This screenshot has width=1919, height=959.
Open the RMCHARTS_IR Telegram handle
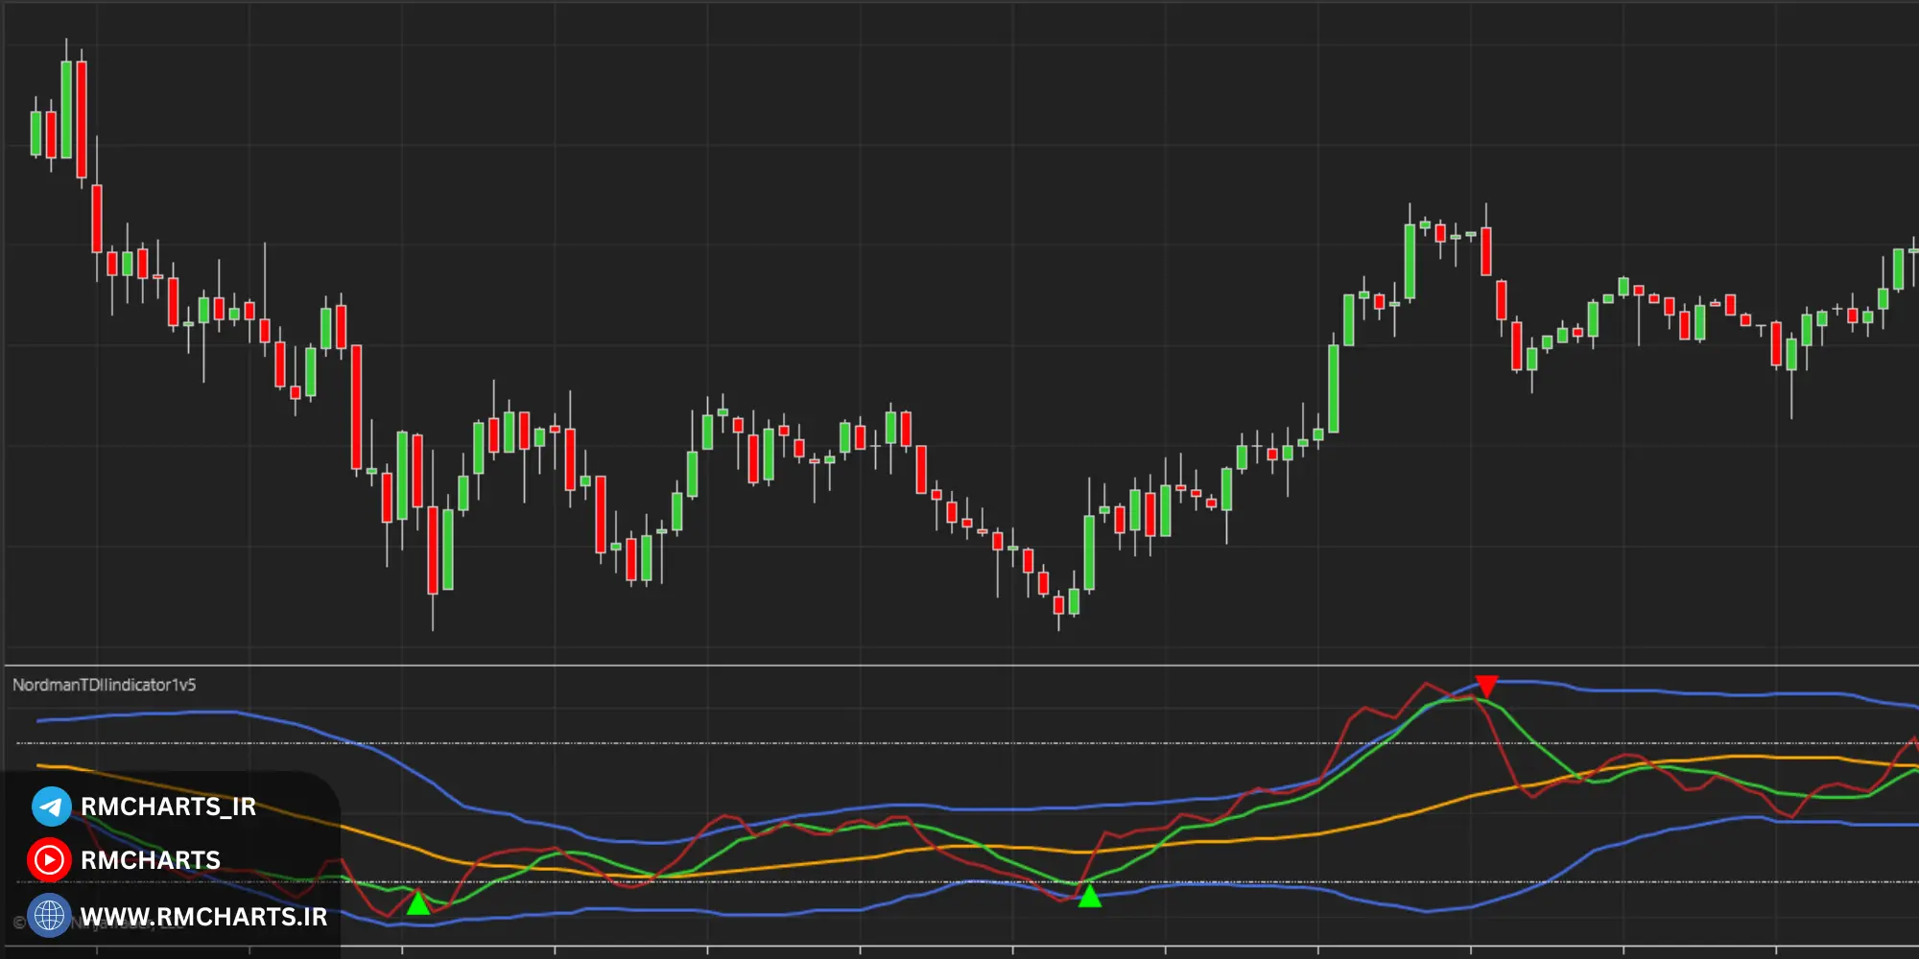(168, 807)
